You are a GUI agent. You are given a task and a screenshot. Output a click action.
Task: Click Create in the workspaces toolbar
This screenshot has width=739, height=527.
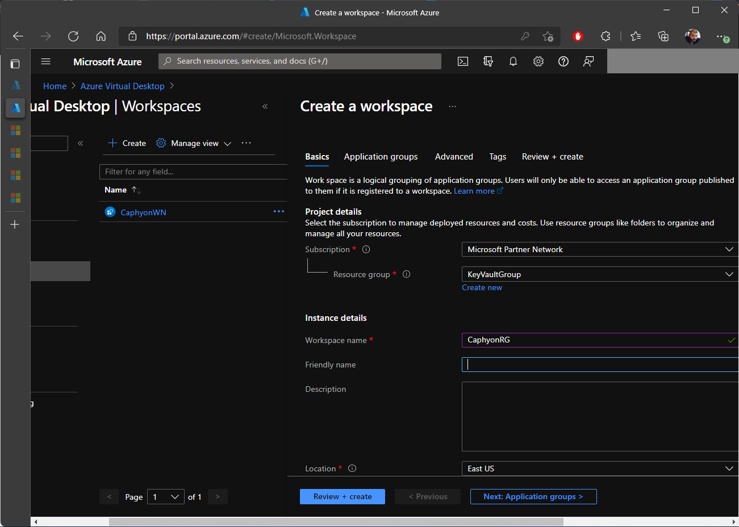[x=127, y=143]
